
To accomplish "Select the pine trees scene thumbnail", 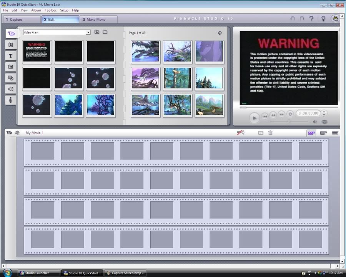I will click(x=209, y=78).
